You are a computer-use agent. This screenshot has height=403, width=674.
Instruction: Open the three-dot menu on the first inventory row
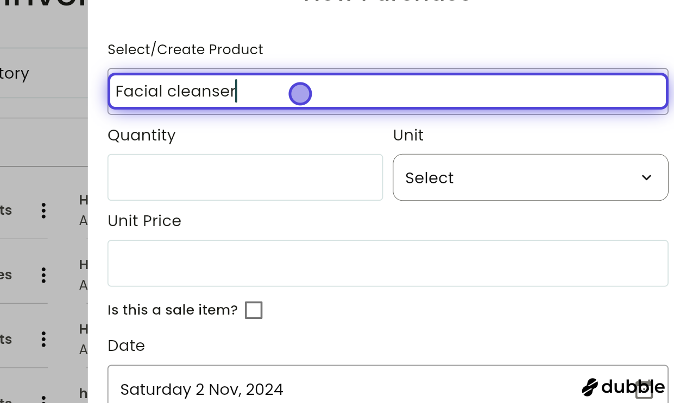(43, 211)
